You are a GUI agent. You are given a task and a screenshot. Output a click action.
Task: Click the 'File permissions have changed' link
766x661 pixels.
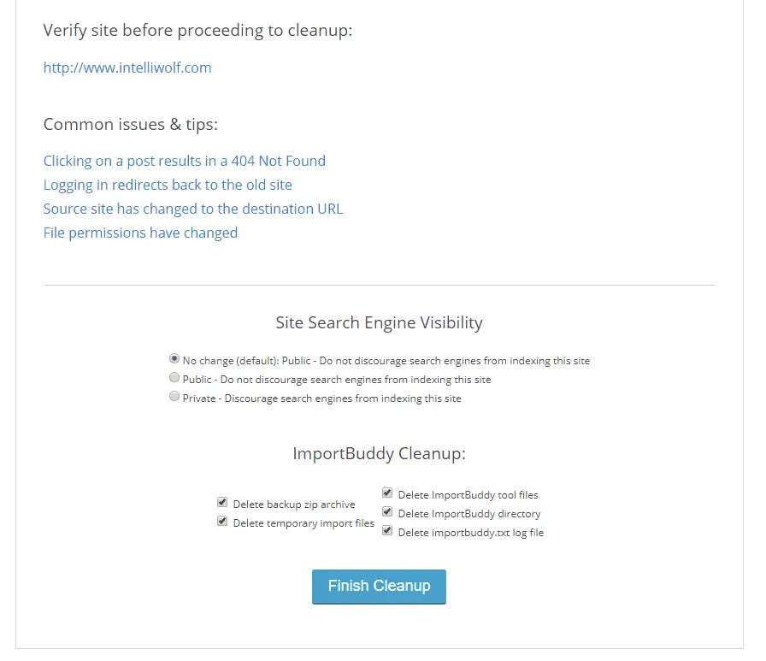tap(140, 233)
